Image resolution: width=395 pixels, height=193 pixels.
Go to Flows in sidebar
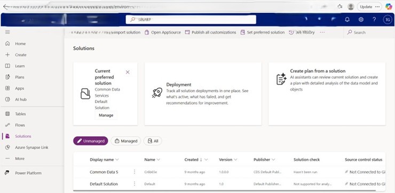pos(20,125)
